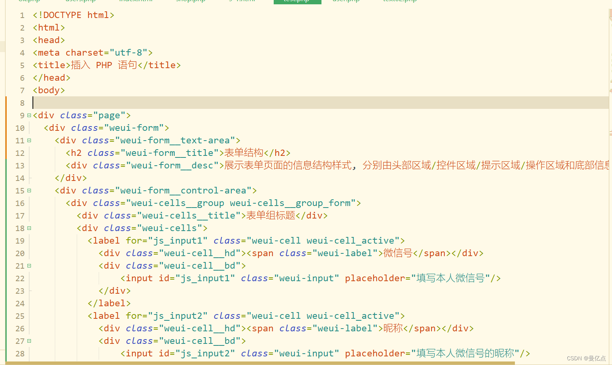Click the opening <head> tag

(49, 40)
